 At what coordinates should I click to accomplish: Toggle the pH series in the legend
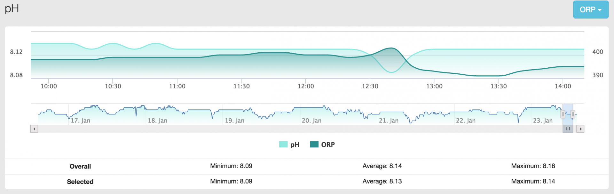(x=295, y=145)
